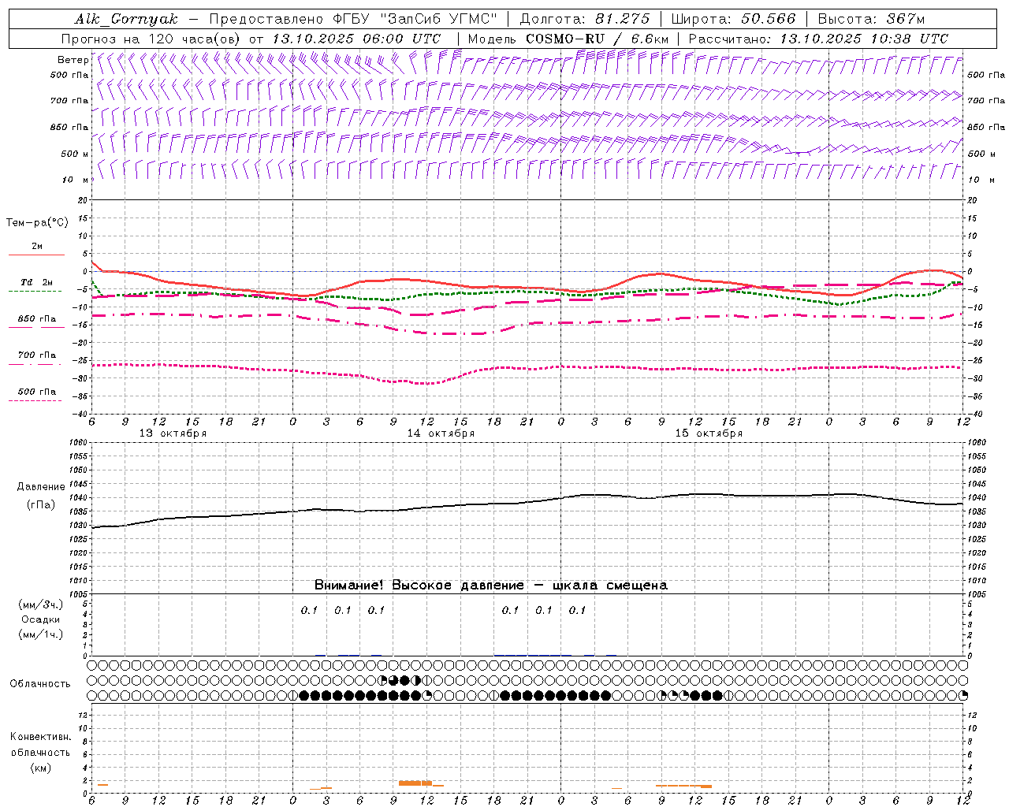
Task: Click the date label 15 октября
Action: click(709, 433)
